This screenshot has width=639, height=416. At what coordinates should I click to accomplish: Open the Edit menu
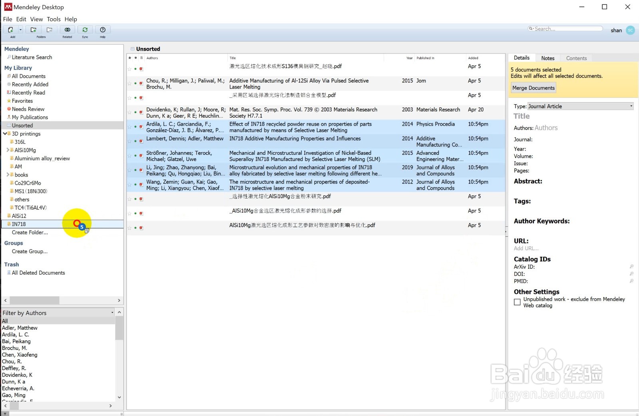click(21, 19)
